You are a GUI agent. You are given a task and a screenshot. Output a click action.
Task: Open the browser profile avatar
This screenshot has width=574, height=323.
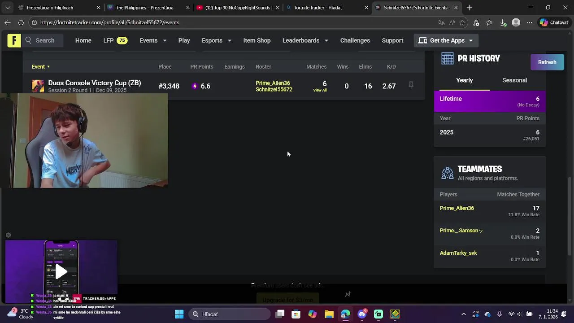tap(516, 22)
